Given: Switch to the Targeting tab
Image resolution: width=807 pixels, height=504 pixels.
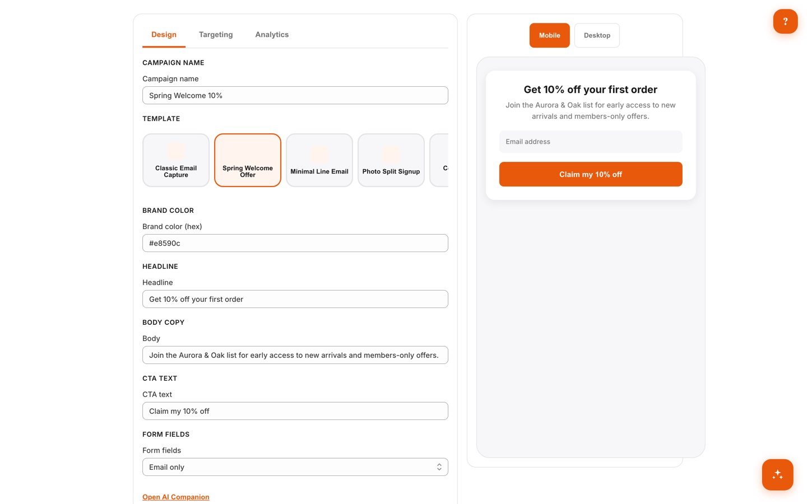Looking at the screenshot, I should (216, 35).
